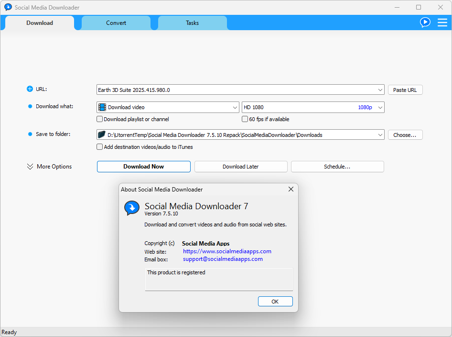
Task: Open the Tasks tab
Action: (x=192, y=23)
